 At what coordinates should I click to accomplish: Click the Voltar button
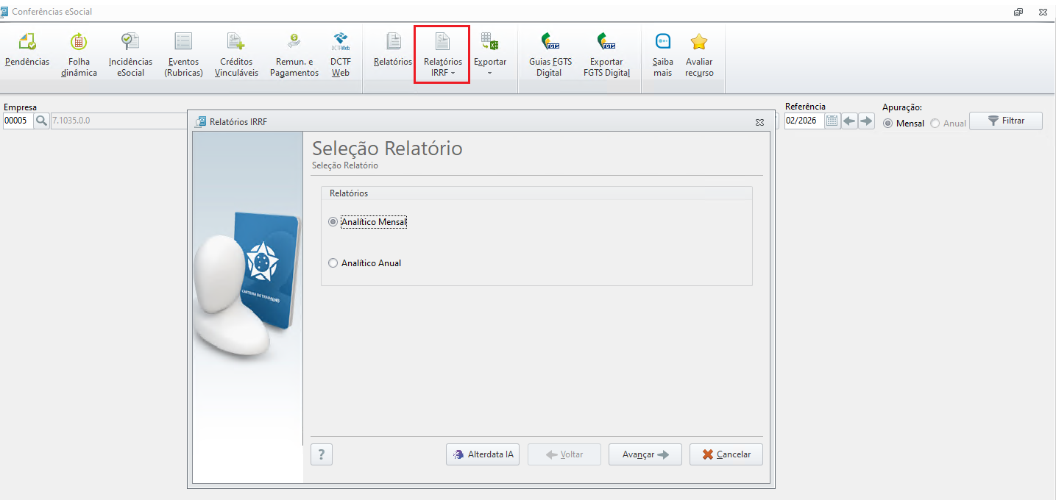click(564, 454)
